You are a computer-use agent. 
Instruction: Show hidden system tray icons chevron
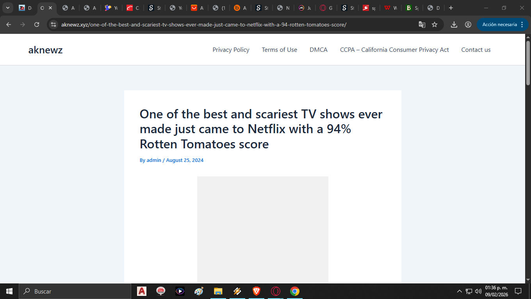tap(460, 291)
